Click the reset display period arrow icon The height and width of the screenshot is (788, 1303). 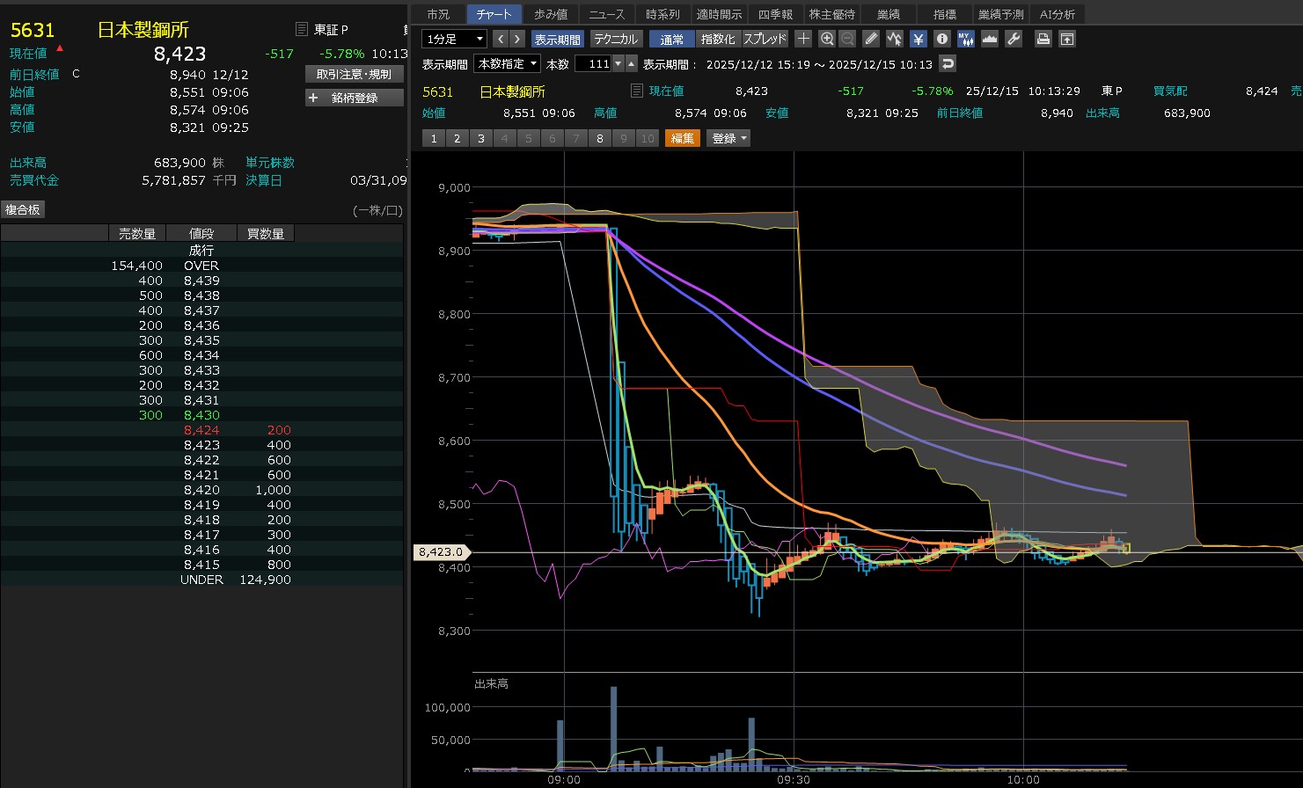pos(947,63)
